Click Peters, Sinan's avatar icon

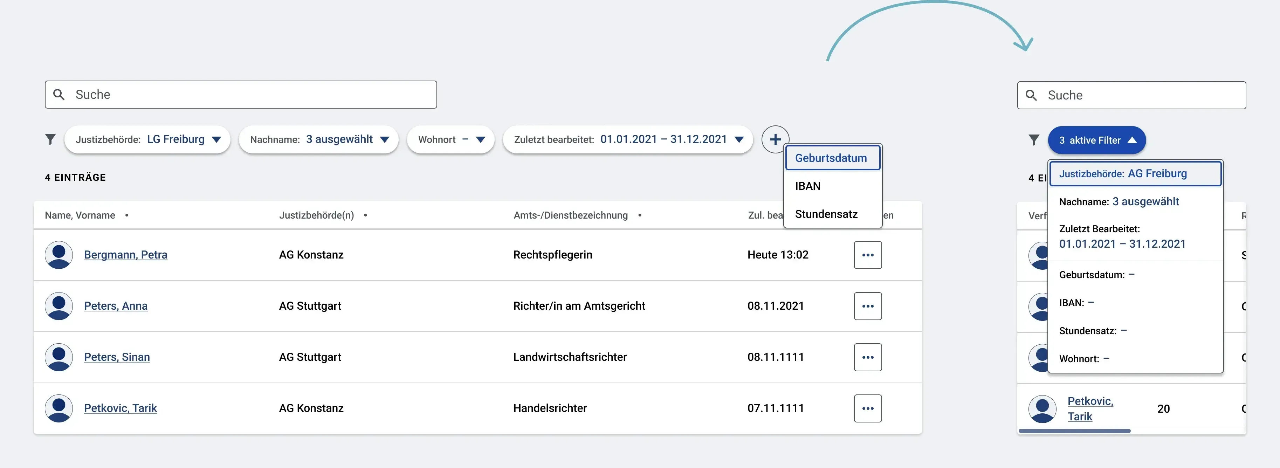click(59, 357)
